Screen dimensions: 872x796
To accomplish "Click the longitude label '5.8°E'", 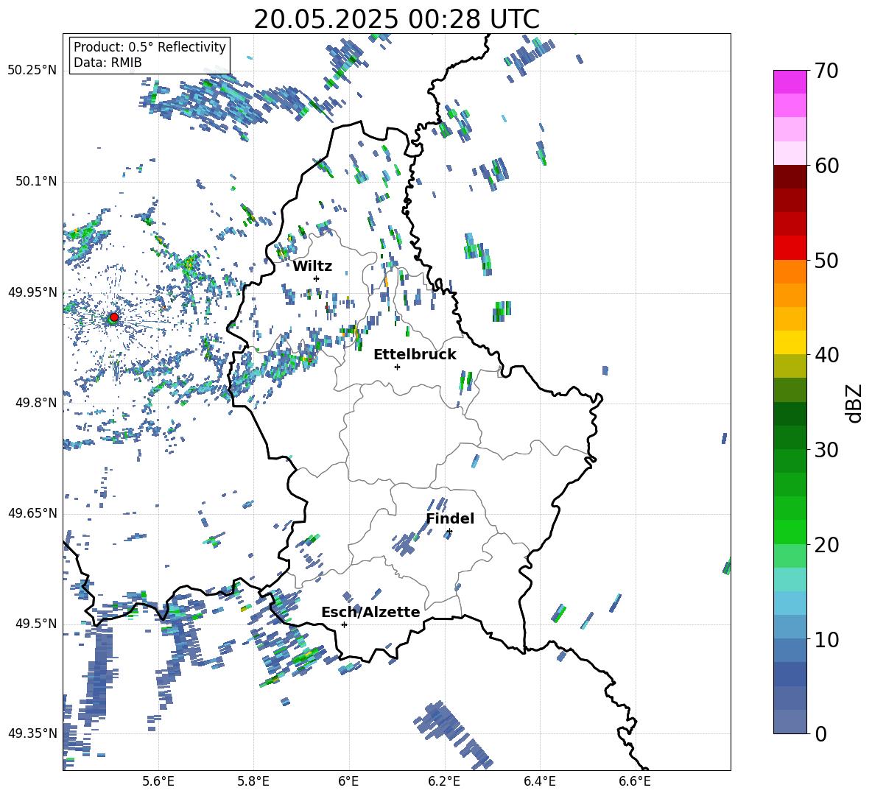I will point(253,781).
